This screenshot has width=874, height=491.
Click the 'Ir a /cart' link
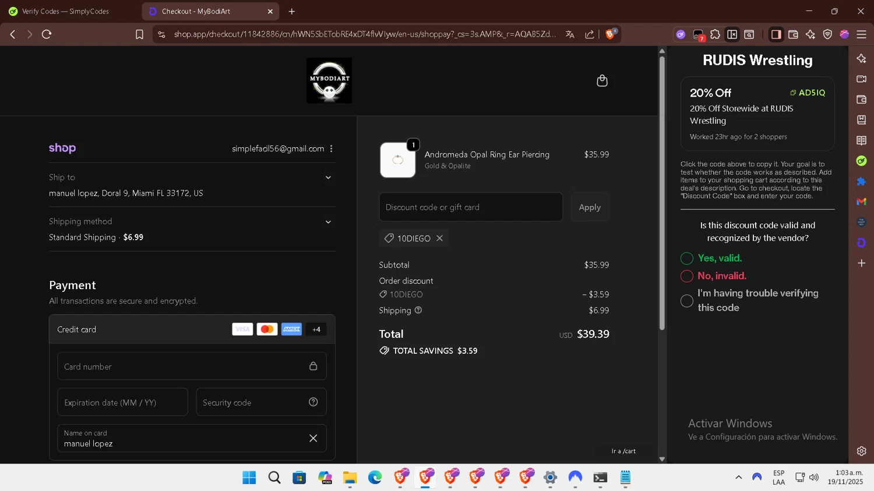coord(623,451)
